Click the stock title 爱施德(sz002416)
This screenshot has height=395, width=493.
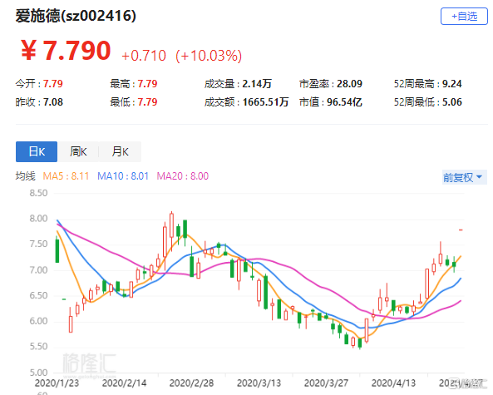(x=76, y=16)
